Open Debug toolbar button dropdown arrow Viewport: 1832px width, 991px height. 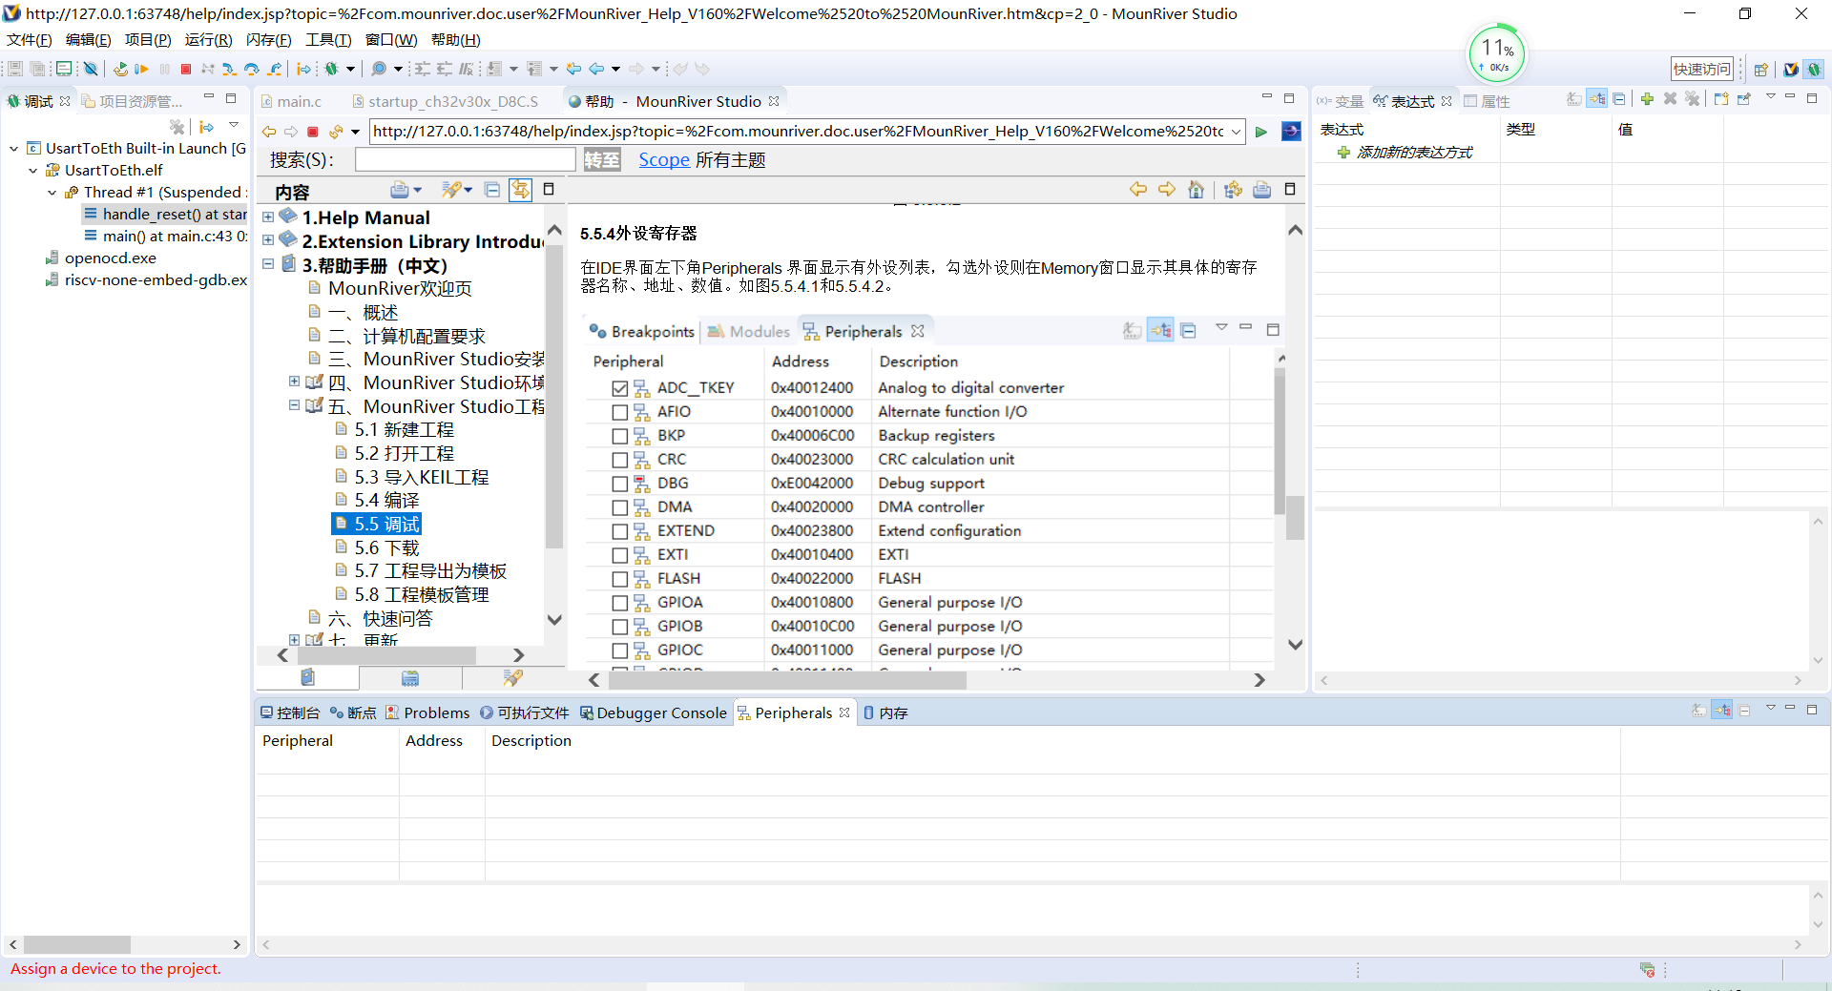pyautogui.click(x=350, y=69)
